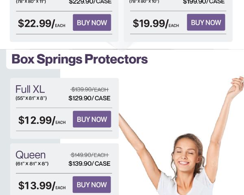Click the $199.90/CASE price
The width and height of the screenshot is (244, 195).
tap(204, 2)
